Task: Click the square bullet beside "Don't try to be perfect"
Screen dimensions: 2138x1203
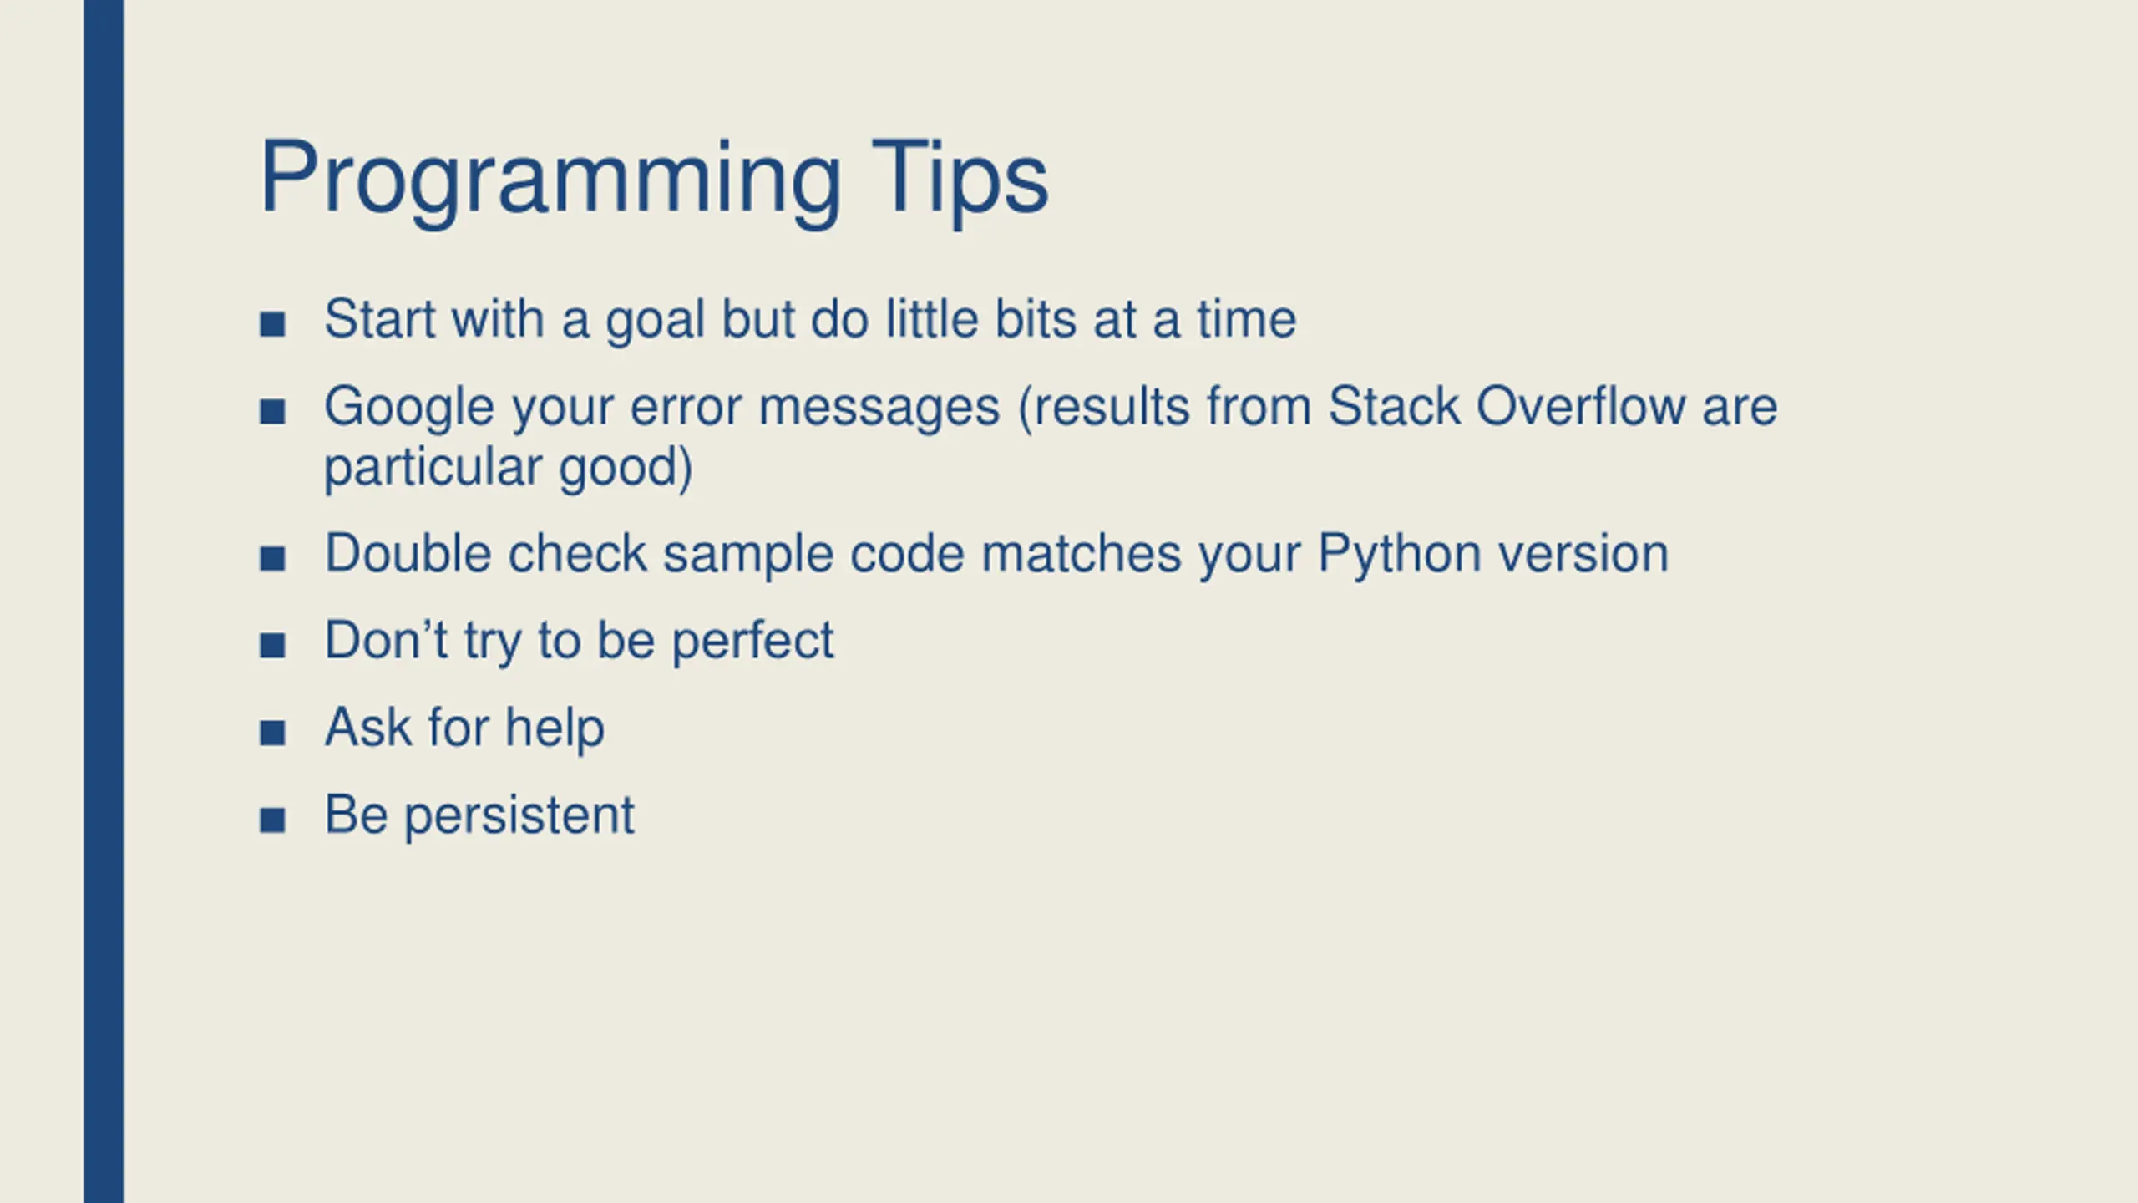Action: point(272,645)
